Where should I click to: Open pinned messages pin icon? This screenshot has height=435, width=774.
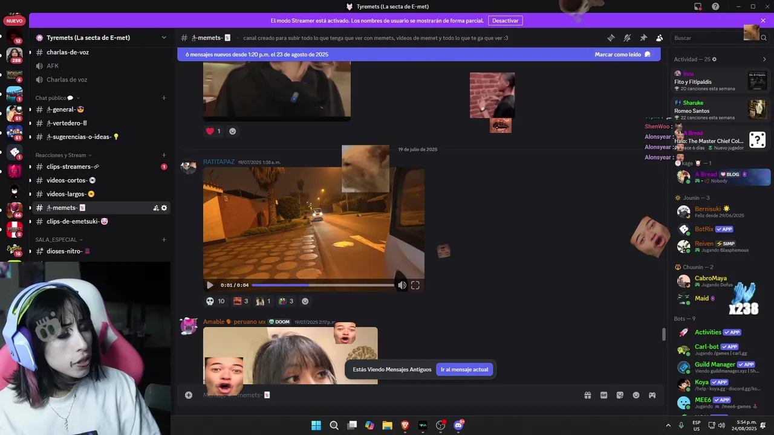[643, 37]
